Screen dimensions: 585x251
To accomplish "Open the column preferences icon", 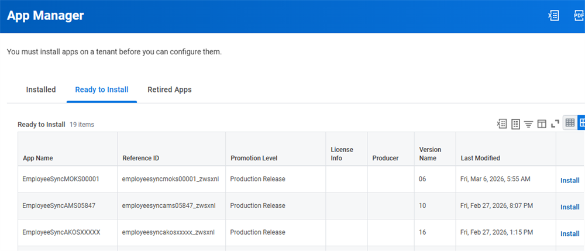I will [x=542, y=124].
